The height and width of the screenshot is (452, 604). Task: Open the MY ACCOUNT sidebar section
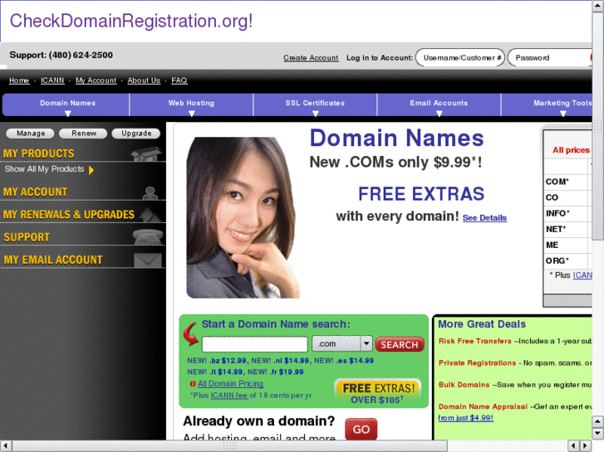click(x=36, y=192)
